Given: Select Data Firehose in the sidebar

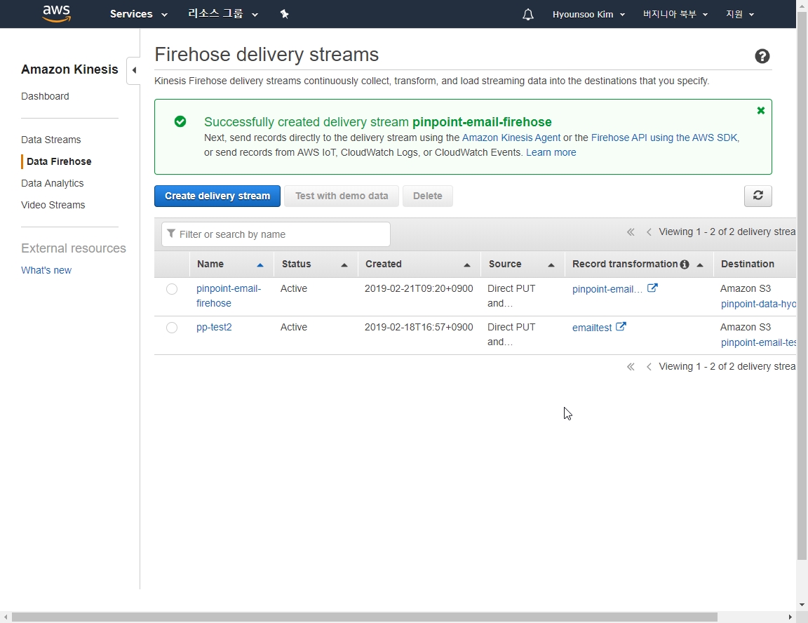Looking at the screenshot, I should [x=59, y=161].
